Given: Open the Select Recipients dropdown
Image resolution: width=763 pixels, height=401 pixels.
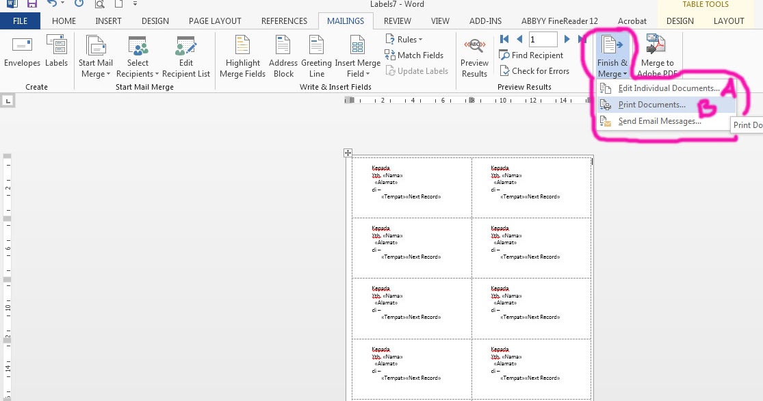Looking at the screenshot, I should (138, 57).
